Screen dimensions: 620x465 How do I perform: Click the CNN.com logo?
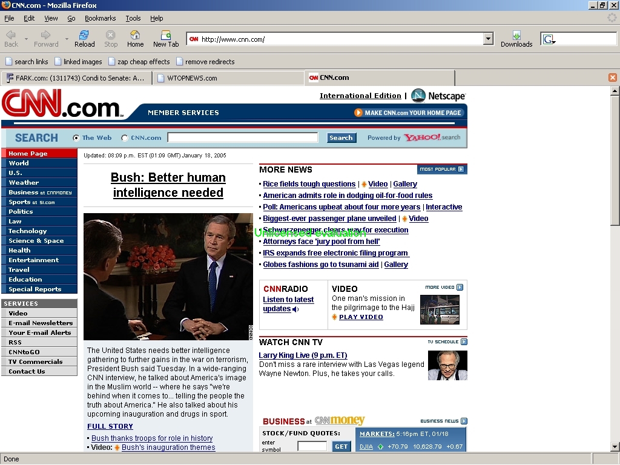point(62,103)
